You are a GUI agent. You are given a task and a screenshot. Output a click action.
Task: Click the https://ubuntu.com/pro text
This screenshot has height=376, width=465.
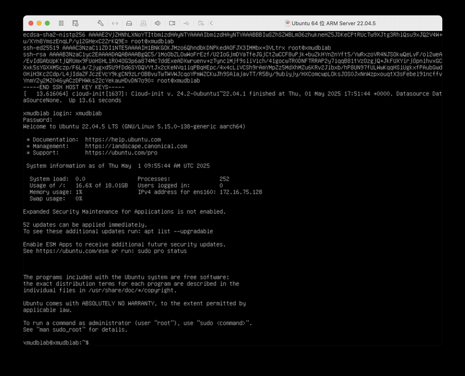(x=121, y=153)
